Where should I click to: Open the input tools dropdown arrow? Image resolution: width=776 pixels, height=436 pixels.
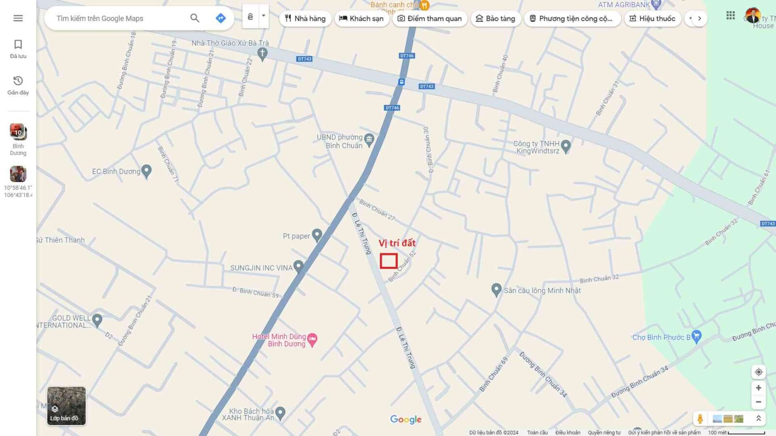[263, 16]
